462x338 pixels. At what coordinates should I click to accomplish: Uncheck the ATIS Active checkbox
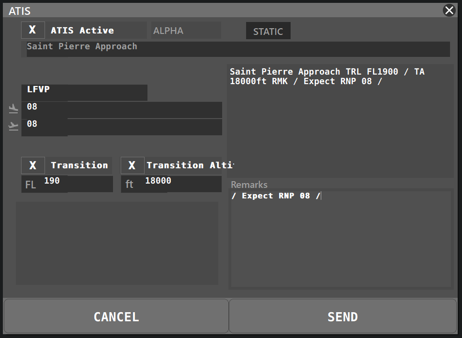coord(33,30)
